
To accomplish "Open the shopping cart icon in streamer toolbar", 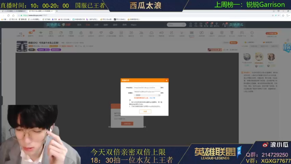I will click(182, 34).
